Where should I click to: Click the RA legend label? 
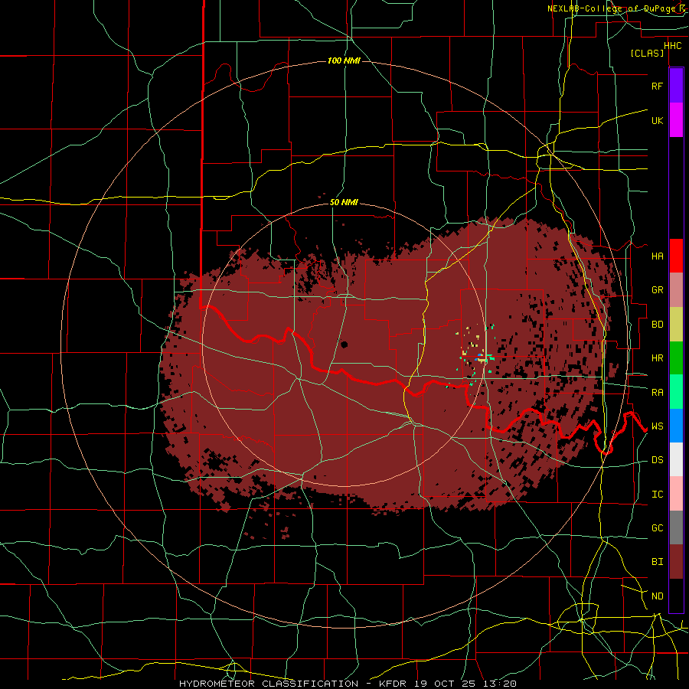point(657,392)
